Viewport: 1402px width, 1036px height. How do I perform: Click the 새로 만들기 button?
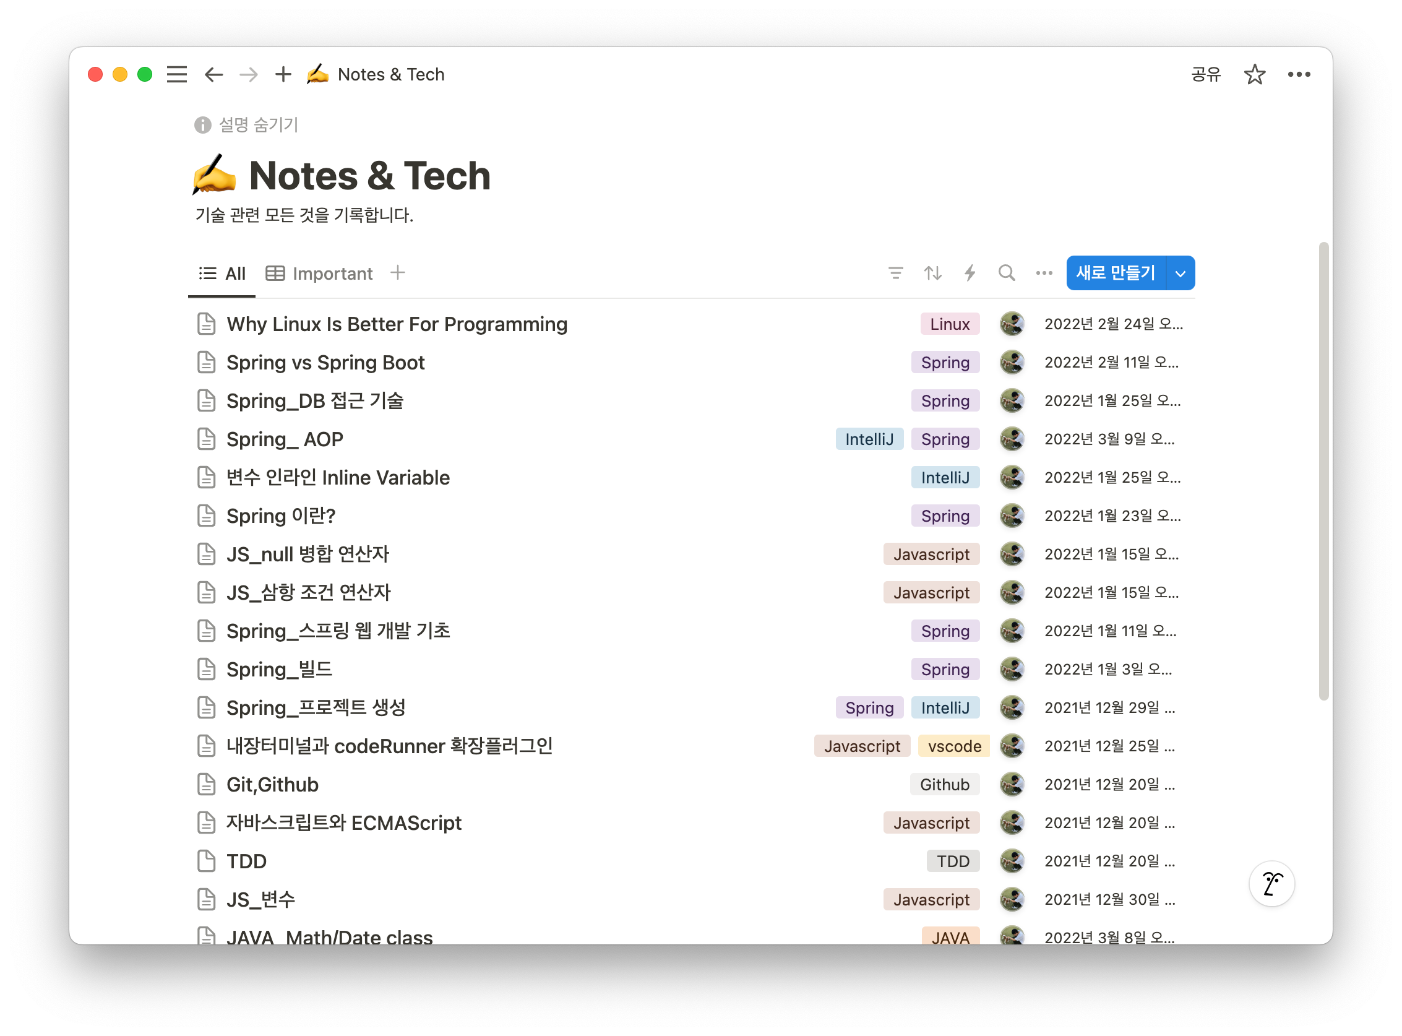1116,274
